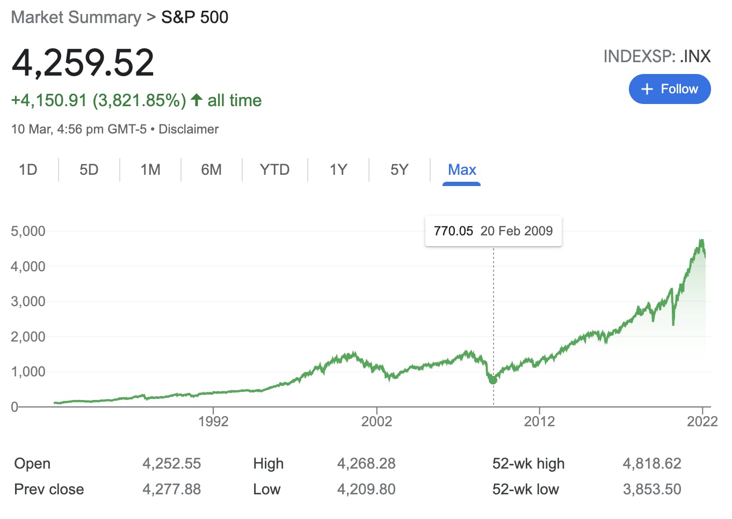Image resolution: width=732 pixels, height=519 pixels.
Task: Switch to the 5D range tab
Action: tap(89, 170)
